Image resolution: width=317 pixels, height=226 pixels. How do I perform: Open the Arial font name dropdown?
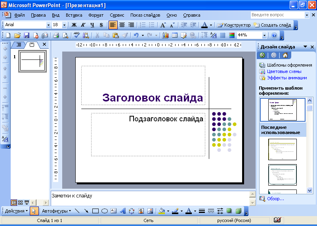click(48, 25)
